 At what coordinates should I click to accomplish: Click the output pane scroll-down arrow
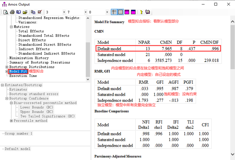point(232,154)
